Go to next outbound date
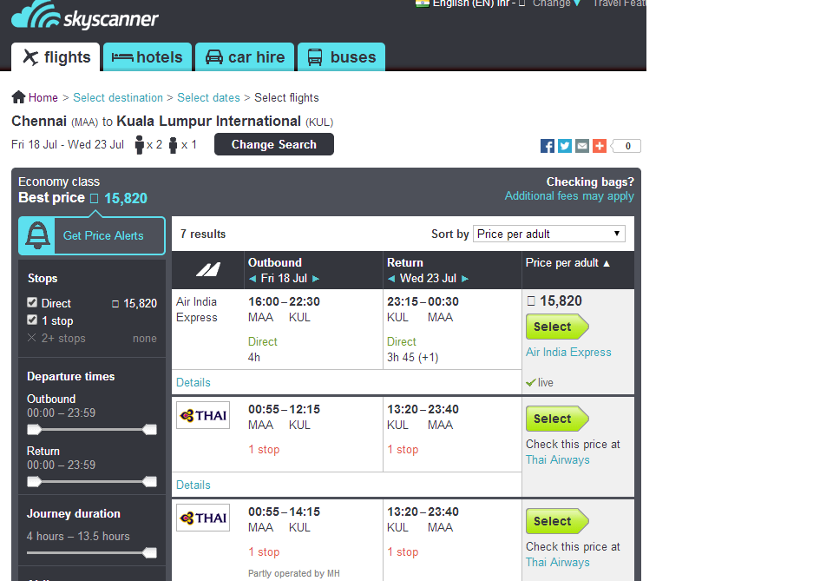This screenshot has width=833, height=581. pos(316,279)
